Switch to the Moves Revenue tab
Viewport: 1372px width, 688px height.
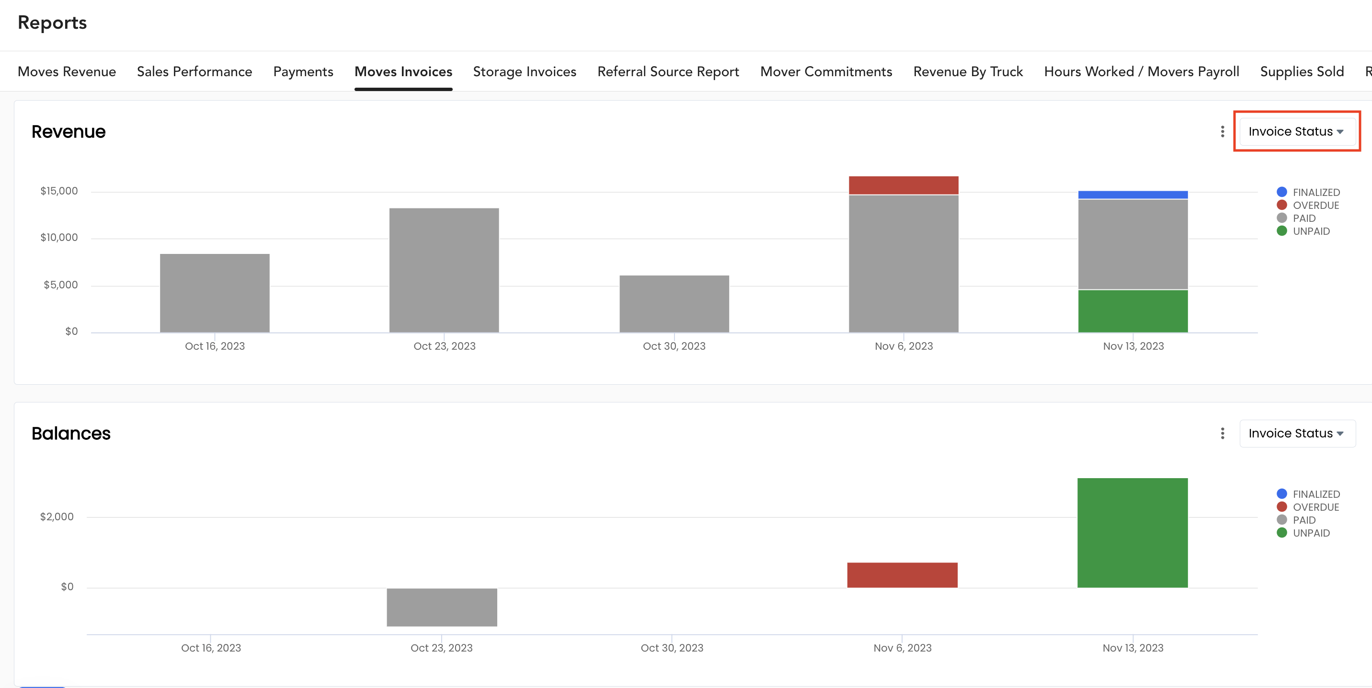[x=67, y=71]
